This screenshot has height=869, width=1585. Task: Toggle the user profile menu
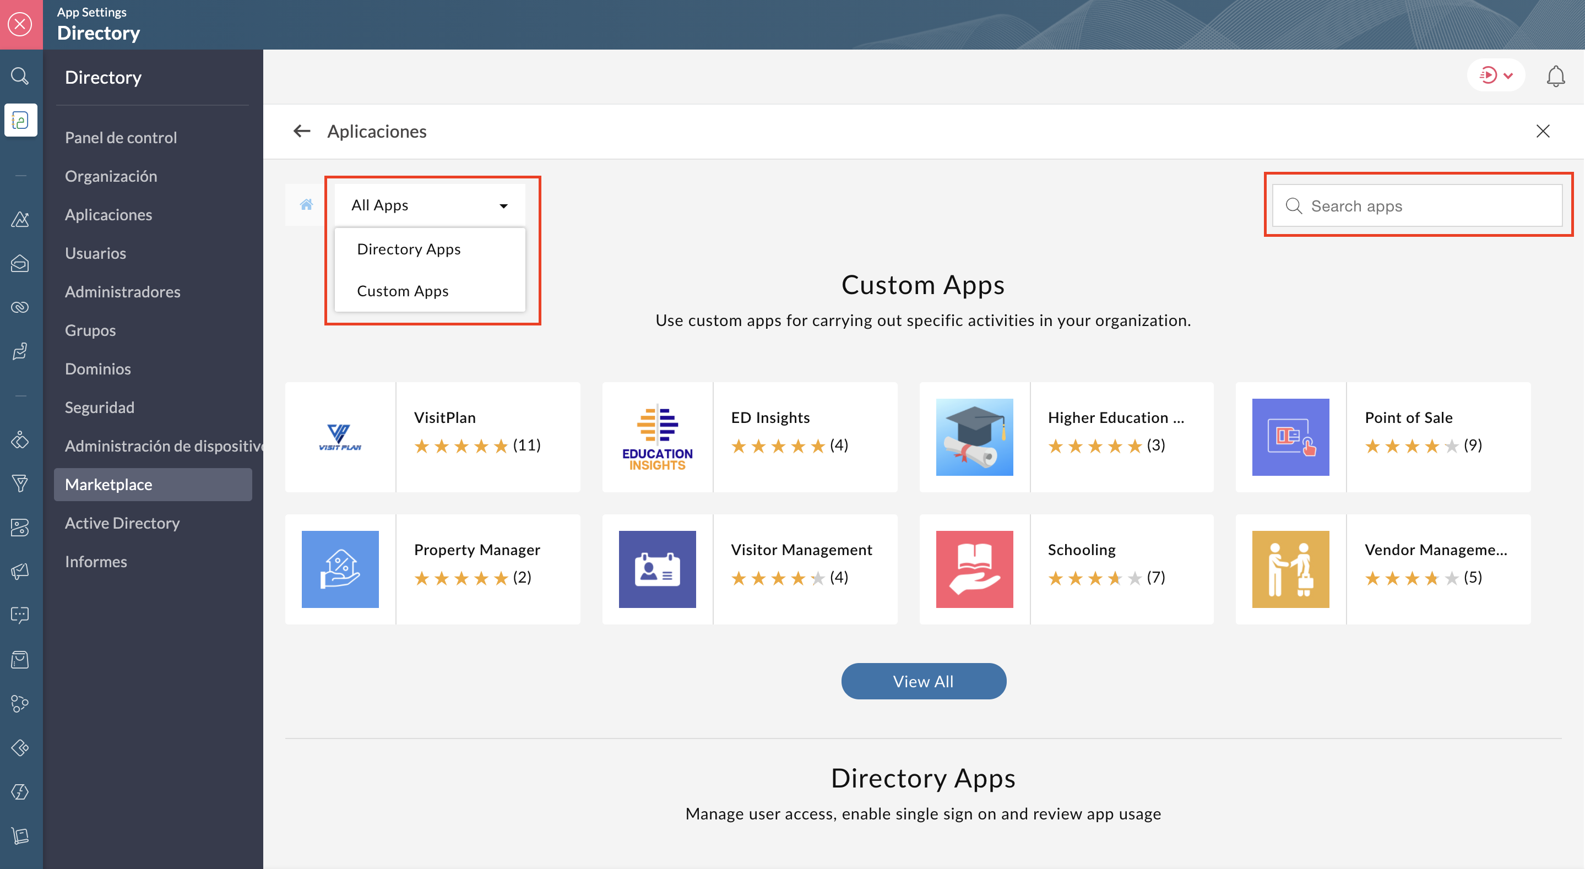coord(1496,76)
